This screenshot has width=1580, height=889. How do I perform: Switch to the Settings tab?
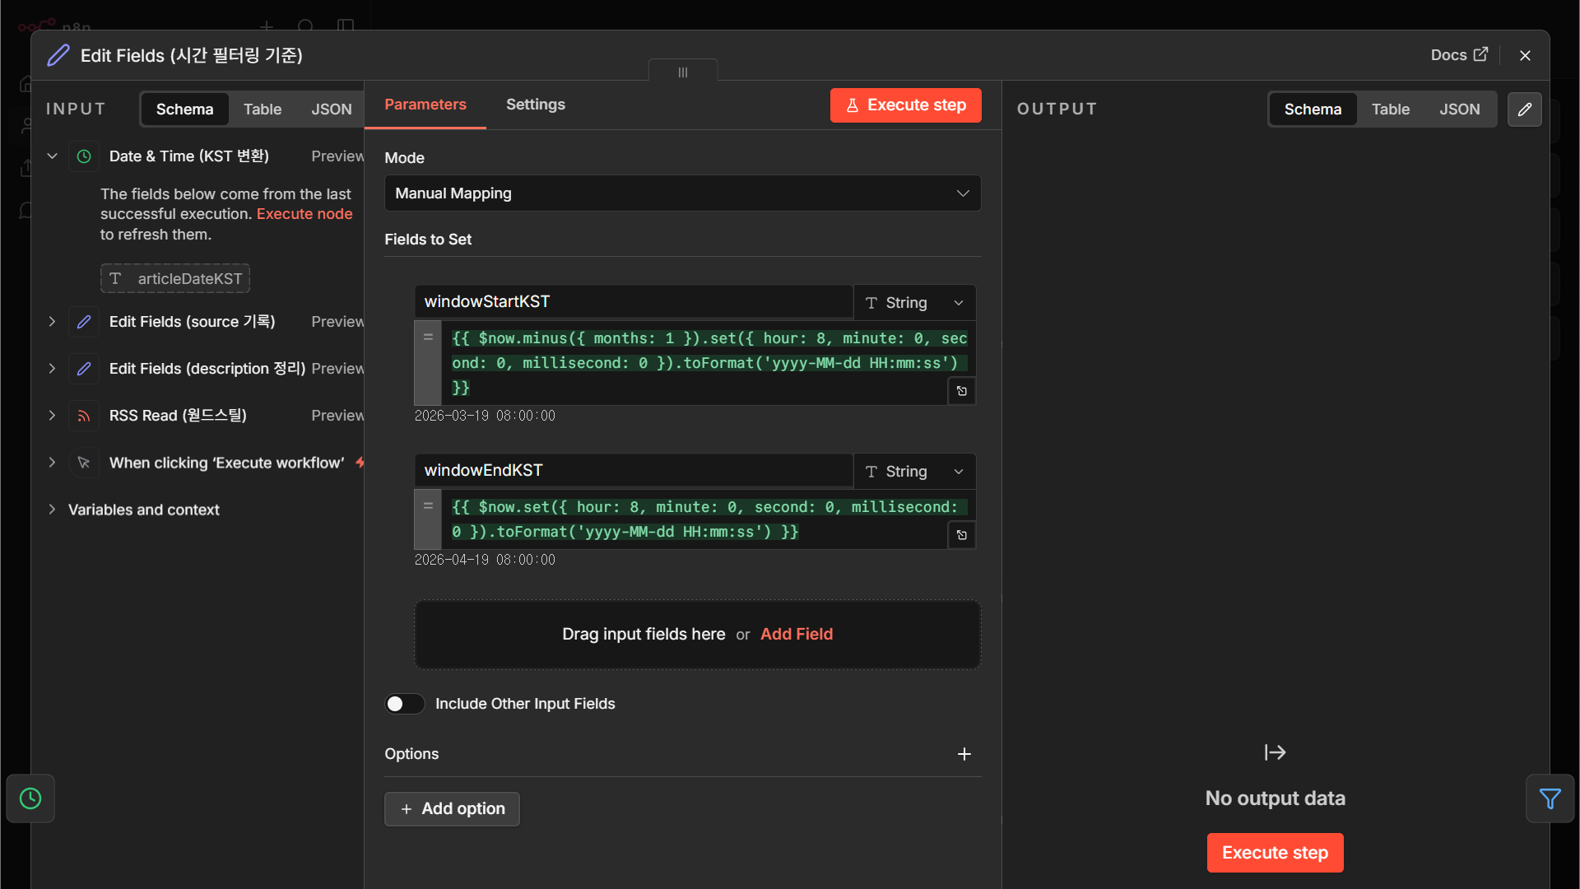[536, 105]
